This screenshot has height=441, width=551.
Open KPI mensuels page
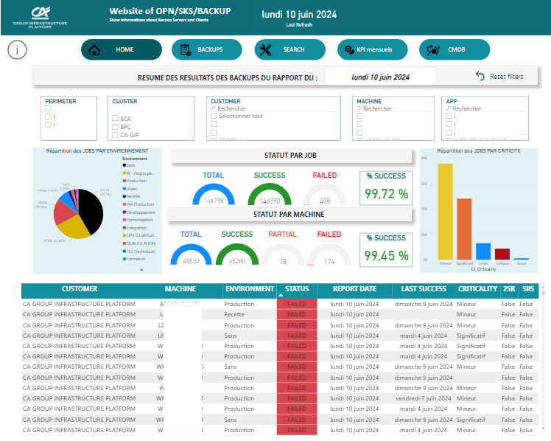tap(373, 50)
